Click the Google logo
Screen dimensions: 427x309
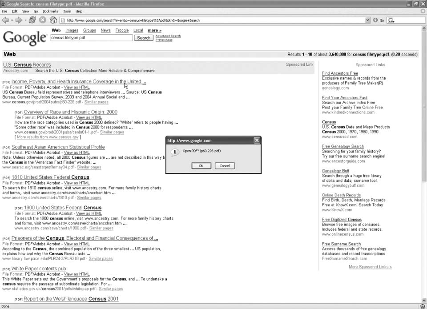click(x=24, y=38)
